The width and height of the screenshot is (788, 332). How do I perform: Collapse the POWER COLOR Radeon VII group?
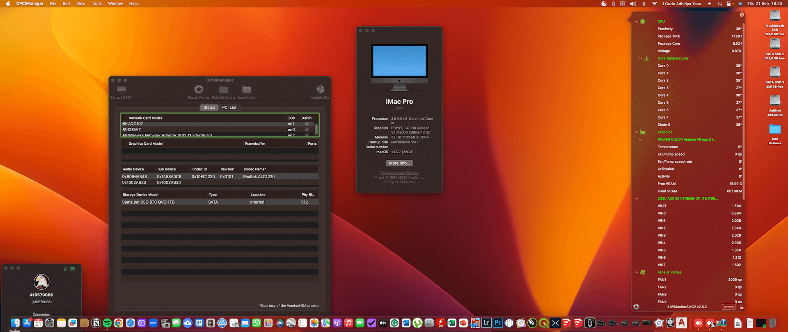point(640,139)
